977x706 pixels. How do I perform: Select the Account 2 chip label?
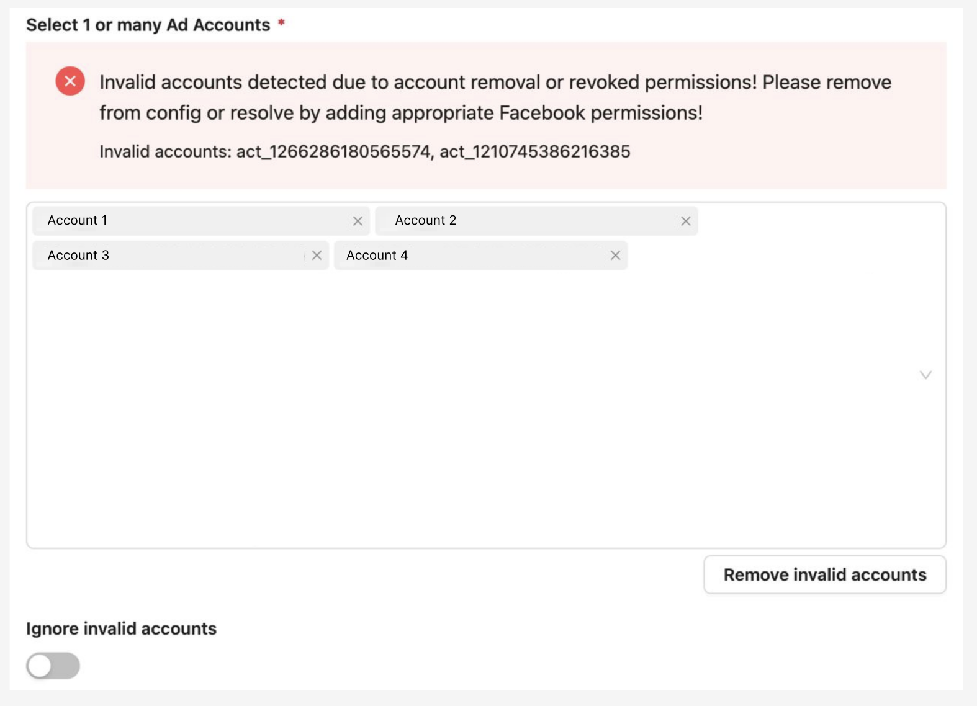[x=426, y=220]
